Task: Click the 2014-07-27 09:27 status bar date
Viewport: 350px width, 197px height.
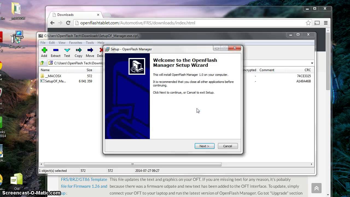Action: [x=147, y=171]
